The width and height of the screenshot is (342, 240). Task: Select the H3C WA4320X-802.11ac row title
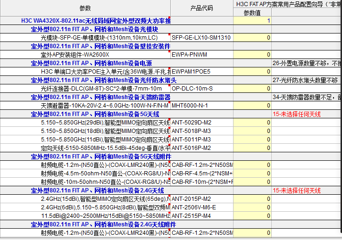click(x=96, y=21)
